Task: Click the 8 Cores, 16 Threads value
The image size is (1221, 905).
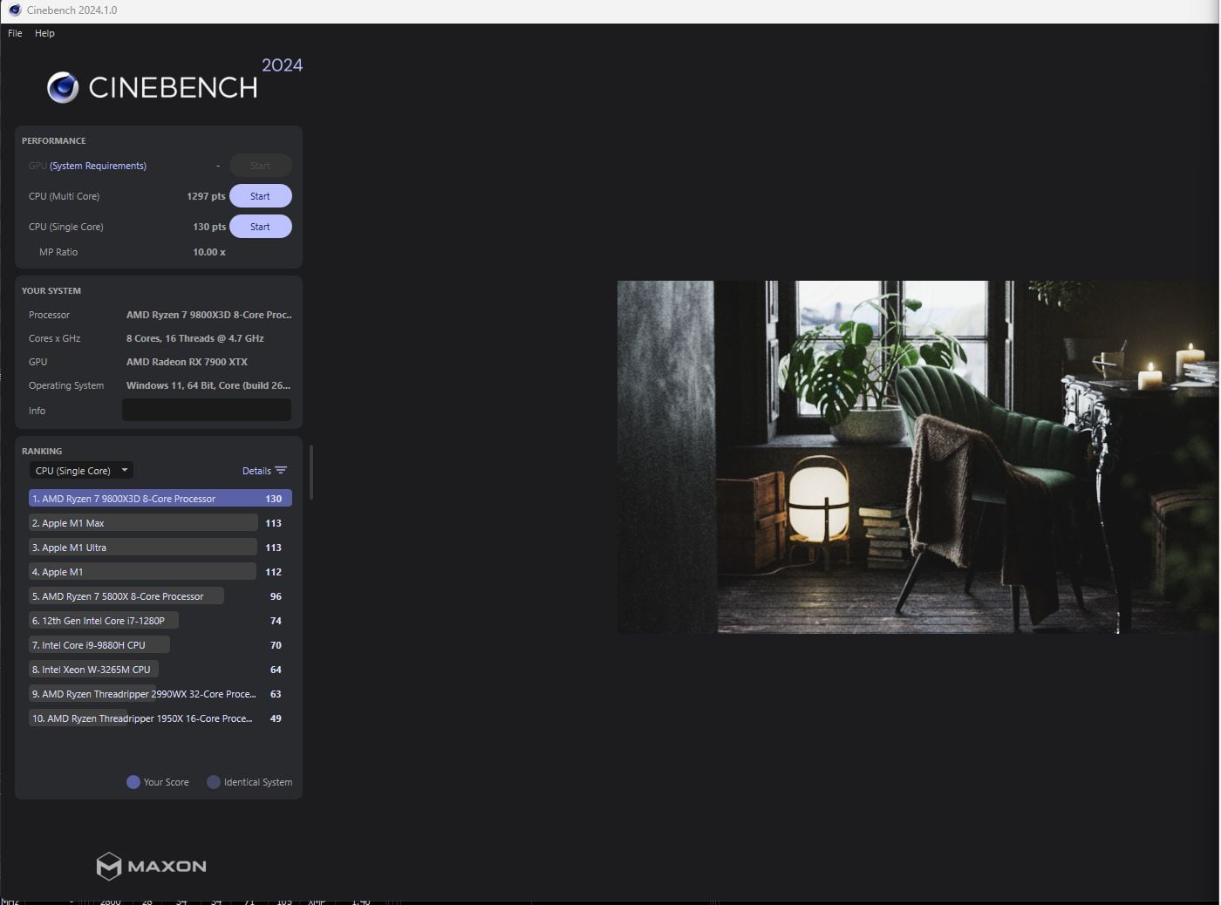Action: (x=194, y=338)
